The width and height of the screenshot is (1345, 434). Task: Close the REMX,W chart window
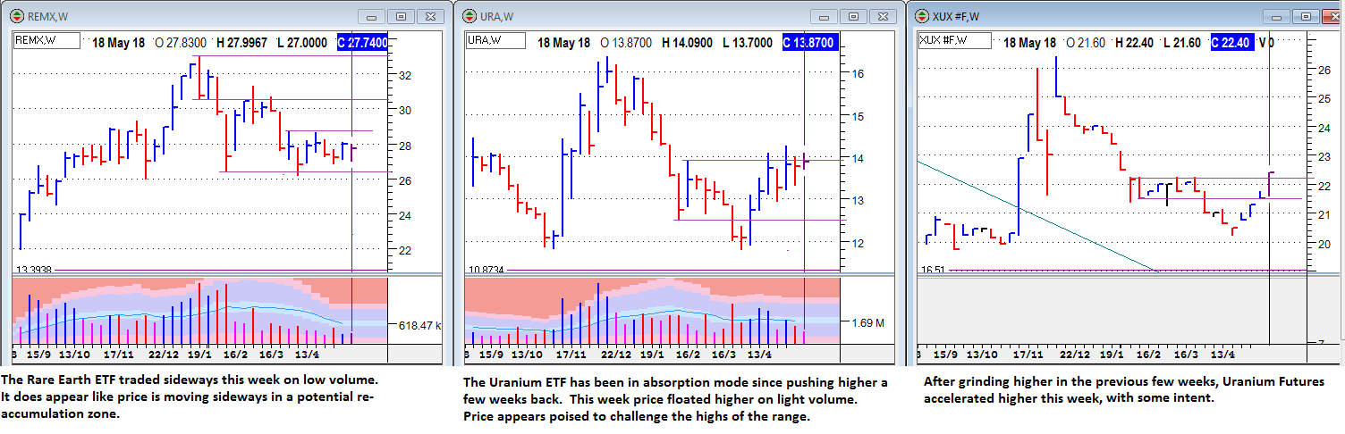[x=431, y=17]
